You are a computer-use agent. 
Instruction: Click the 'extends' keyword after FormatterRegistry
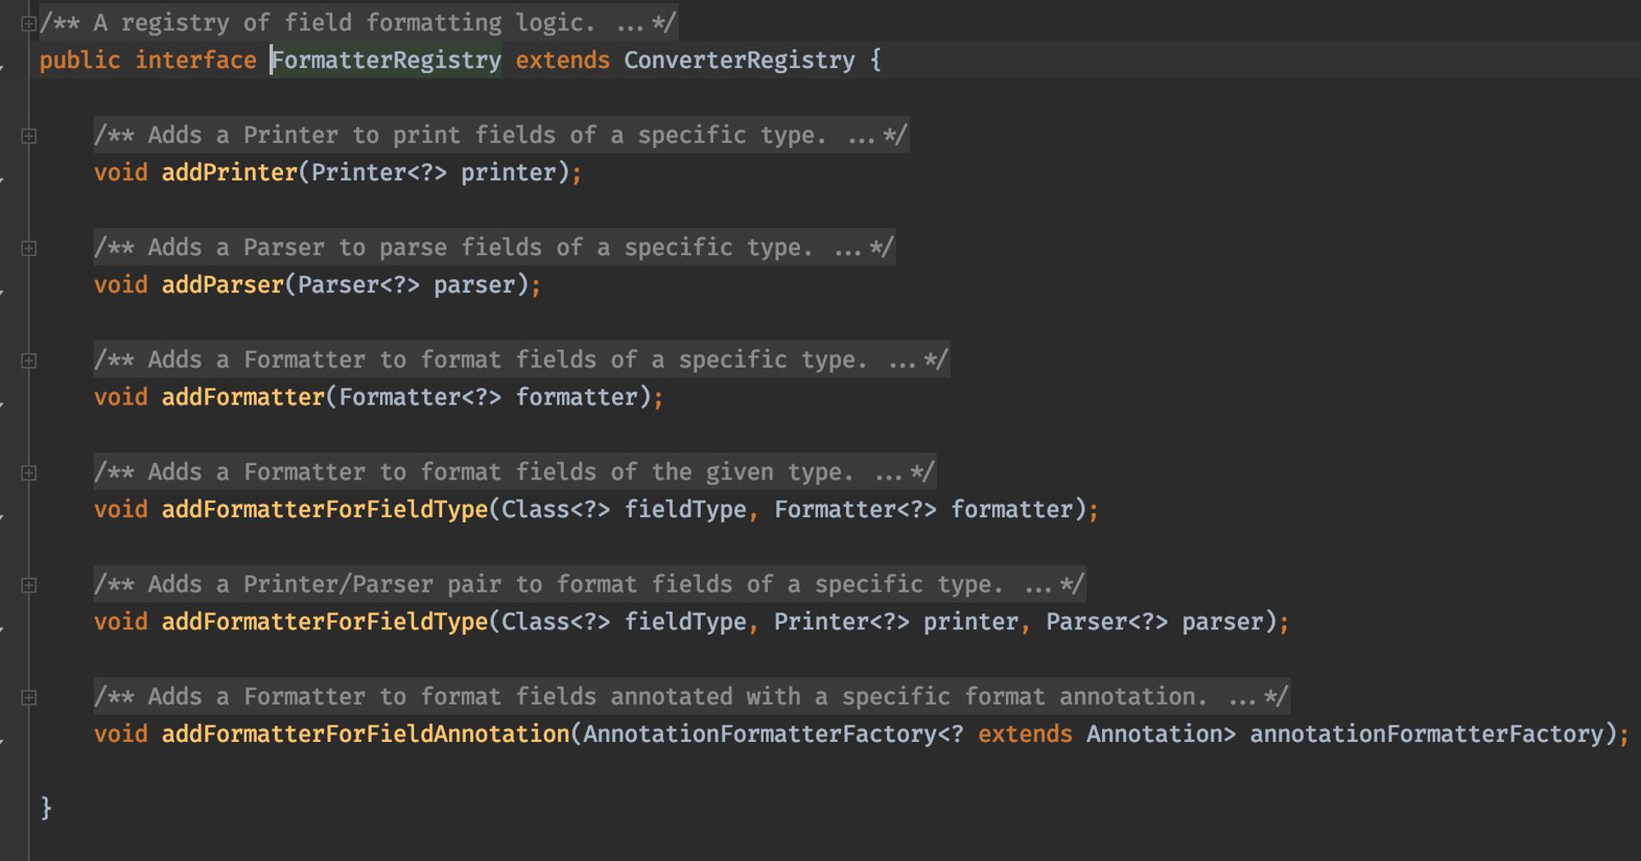click(x=563, y=60)
